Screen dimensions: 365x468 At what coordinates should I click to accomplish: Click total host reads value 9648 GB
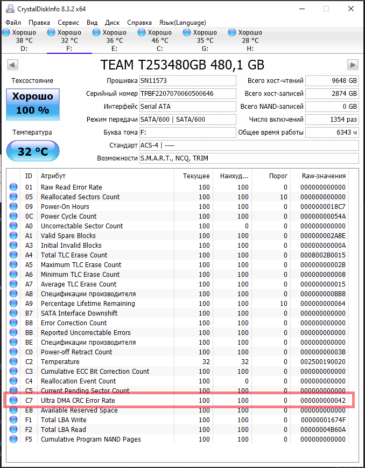click(x=332, y=81)
